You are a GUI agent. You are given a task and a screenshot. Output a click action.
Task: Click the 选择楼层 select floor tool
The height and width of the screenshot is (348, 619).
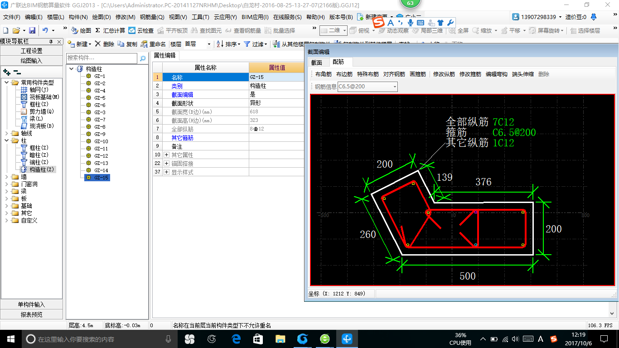tap(585, 30)
